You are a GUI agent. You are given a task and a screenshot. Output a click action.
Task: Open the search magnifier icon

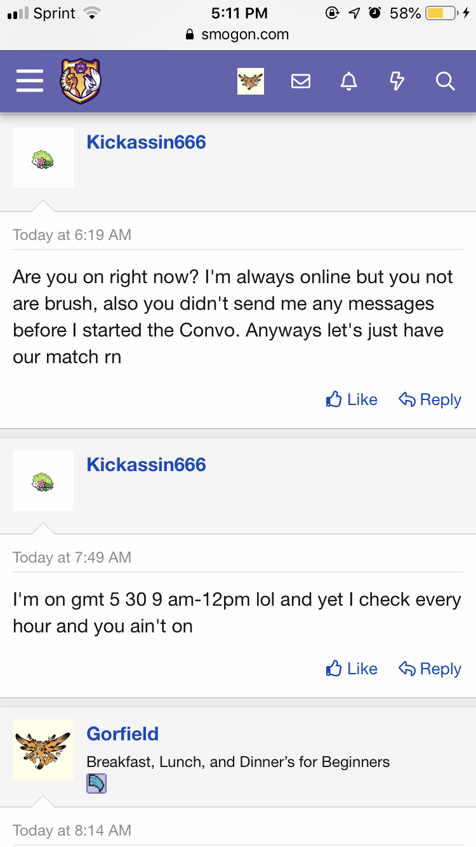tap(445, 81)
